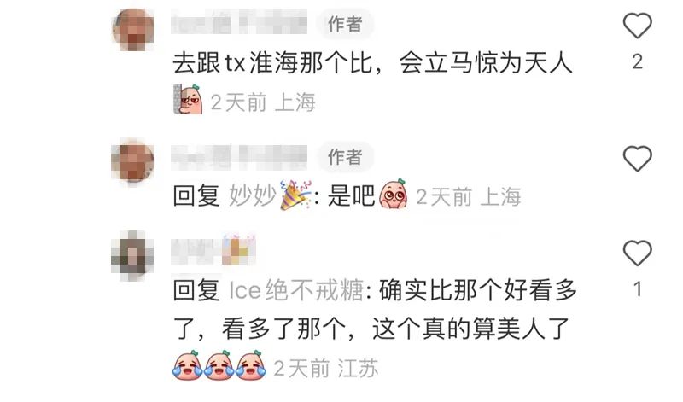Open the third commenter's avatar
This screenshot has width=683, height=402.
(x=133, y=256)
